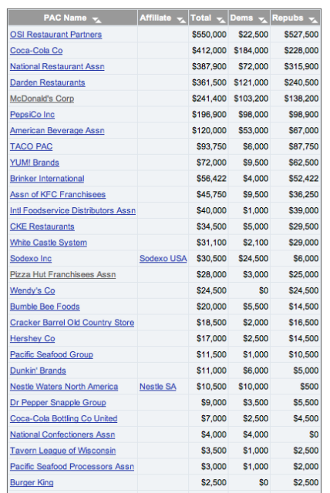Open the Nestle SA affiliate link
Screen dimensions: 330x493
[157, 387]
